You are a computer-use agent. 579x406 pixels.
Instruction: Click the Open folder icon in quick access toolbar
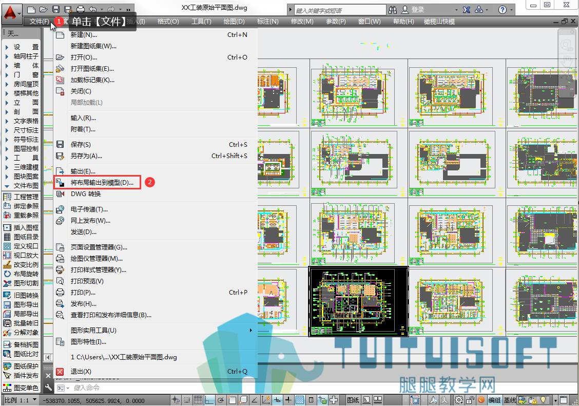click(x=44, y=10)
